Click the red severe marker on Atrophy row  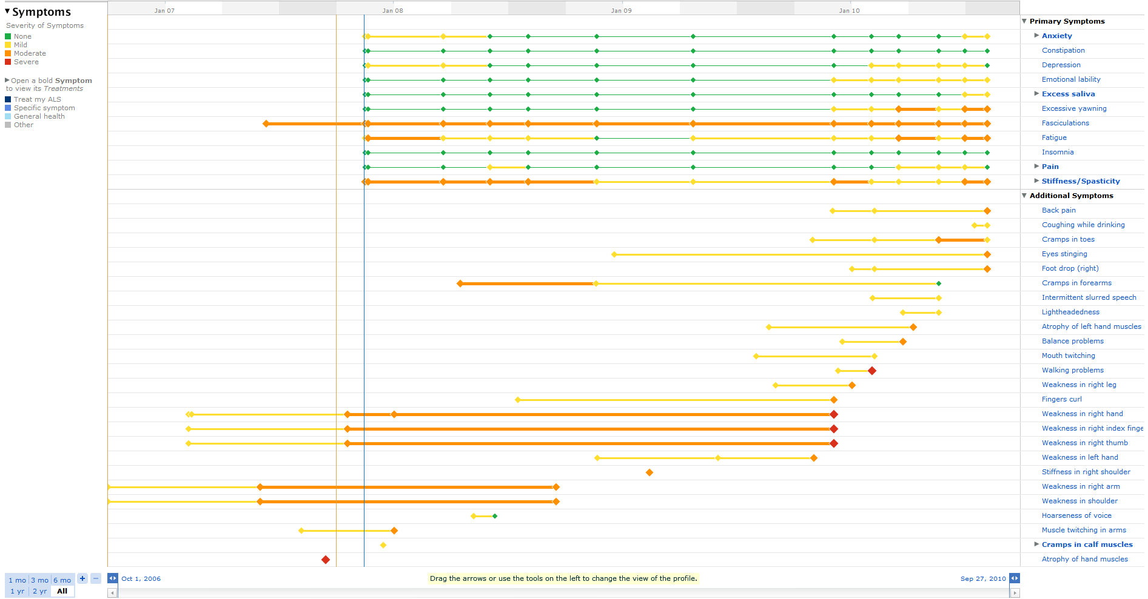tap(326, 560)
